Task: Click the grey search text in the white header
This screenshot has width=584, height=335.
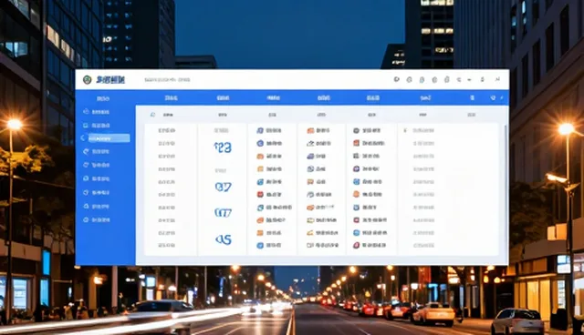Action: [167, 79]
